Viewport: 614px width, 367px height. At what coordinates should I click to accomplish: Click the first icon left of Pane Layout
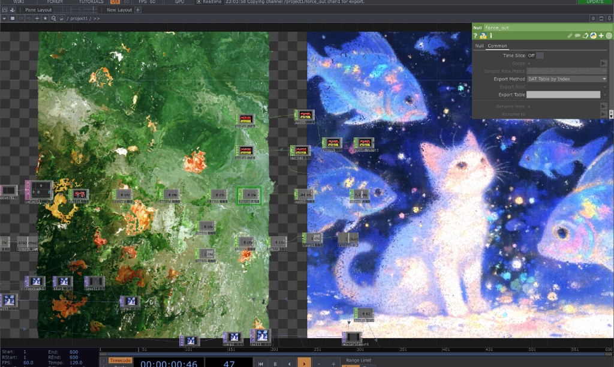5,10
